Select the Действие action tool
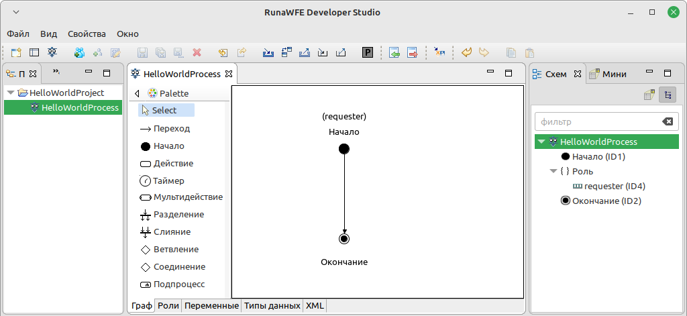 click(x=166, y=164)
